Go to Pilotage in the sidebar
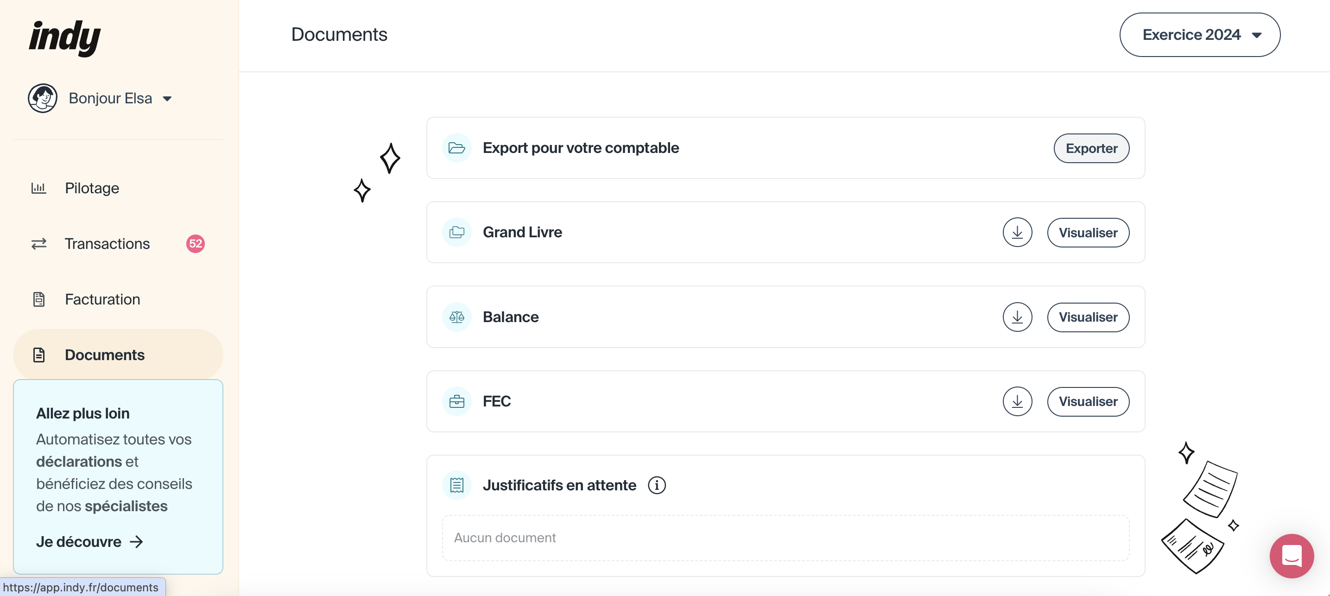Image resolution: width=1330 pixels, height=596 pixels. pos(92,188)
